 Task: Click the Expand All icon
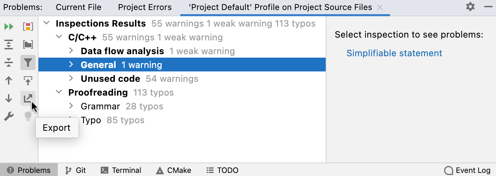(9, 45)
